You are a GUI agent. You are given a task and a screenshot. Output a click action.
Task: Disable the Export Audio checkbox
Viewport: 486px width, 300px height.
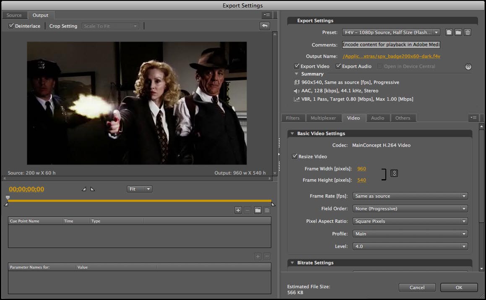(x=338, y=66)
